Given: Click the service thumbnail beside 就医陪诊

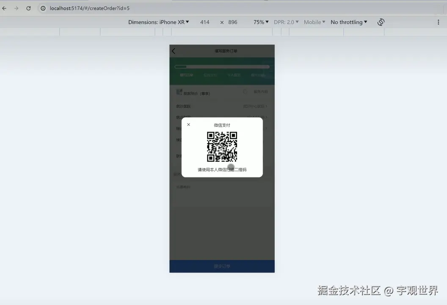Looking at the screenshot, I should coord(179,92).
